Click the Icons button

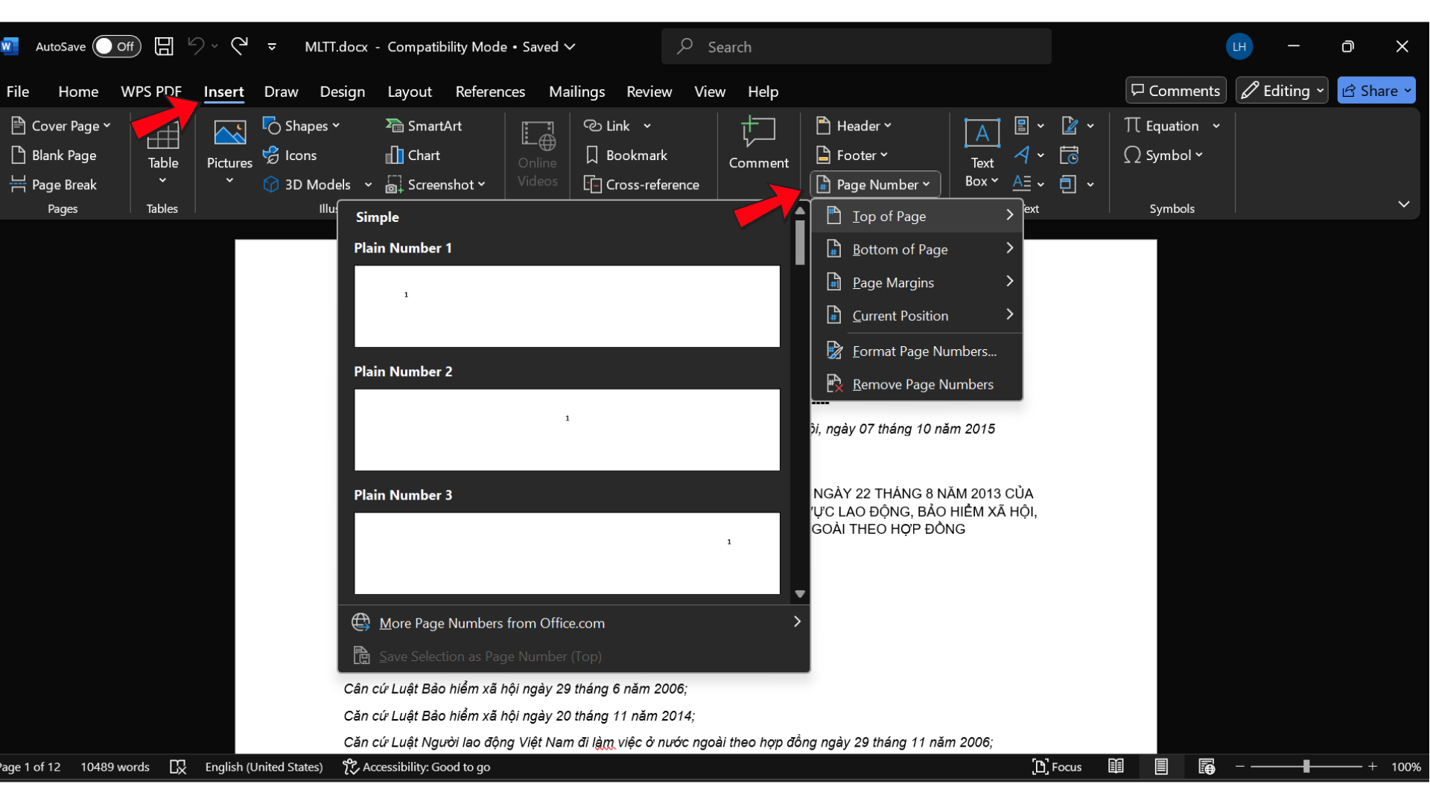(x=290, y=155)
